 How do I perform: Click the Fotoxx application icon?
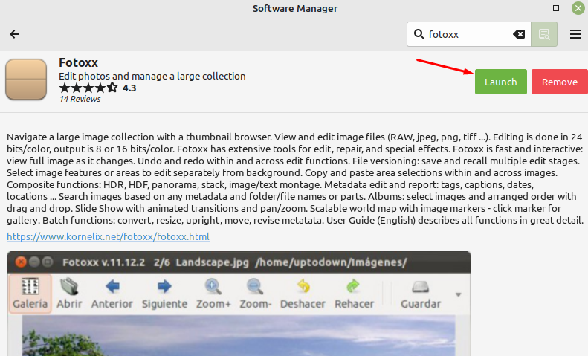pyautogui.click(x=26, y=80)
